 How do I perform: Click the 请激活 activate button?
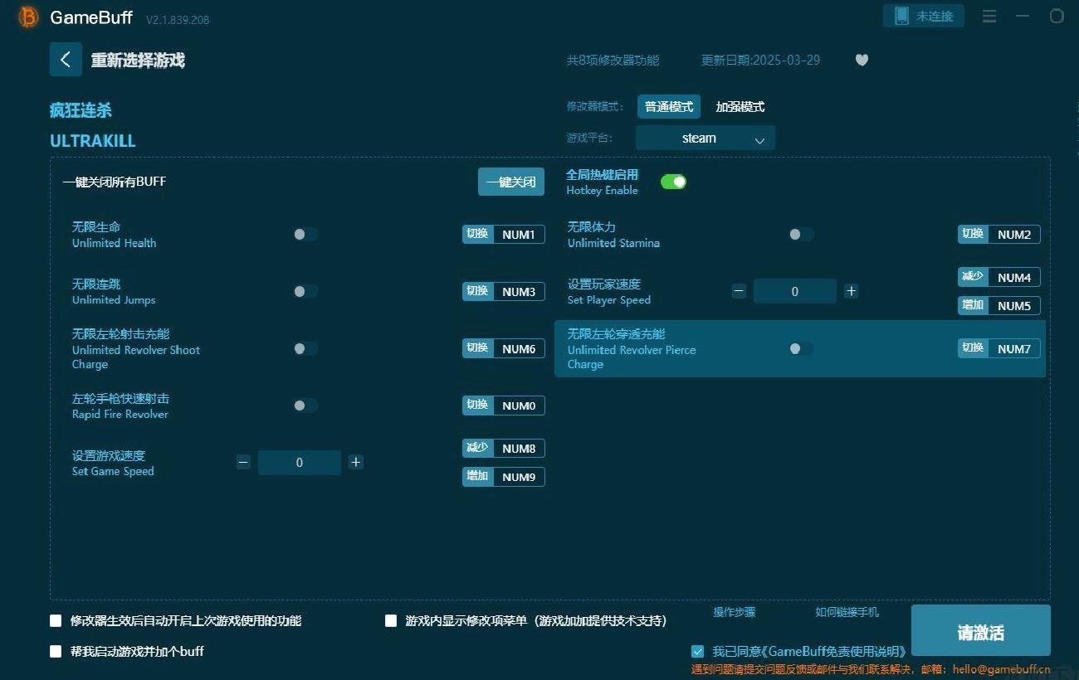point(981,632)
